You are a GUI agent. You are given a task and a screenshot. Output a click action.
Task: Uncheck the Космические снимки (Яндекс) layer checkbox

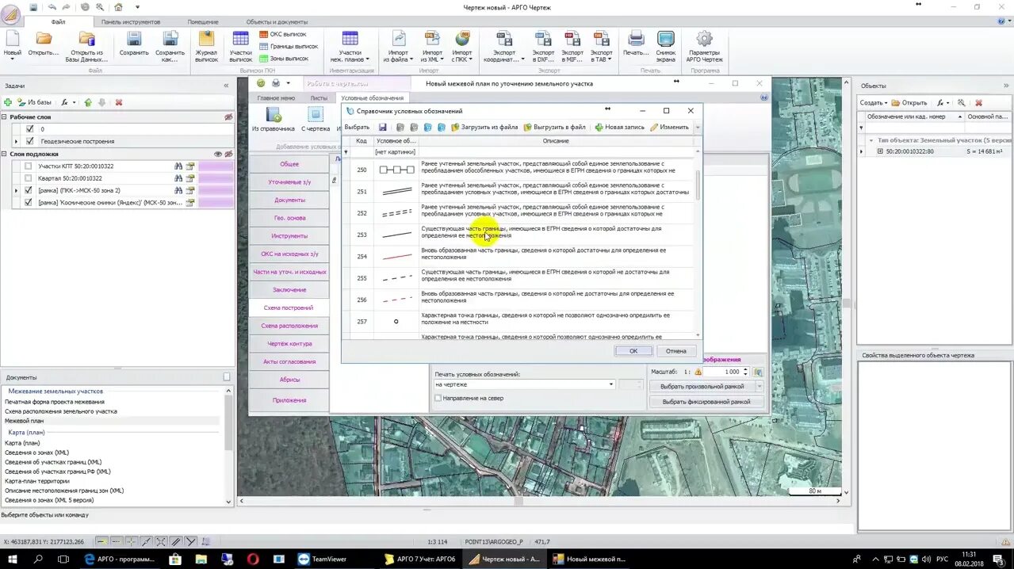(x=29, y=202)
